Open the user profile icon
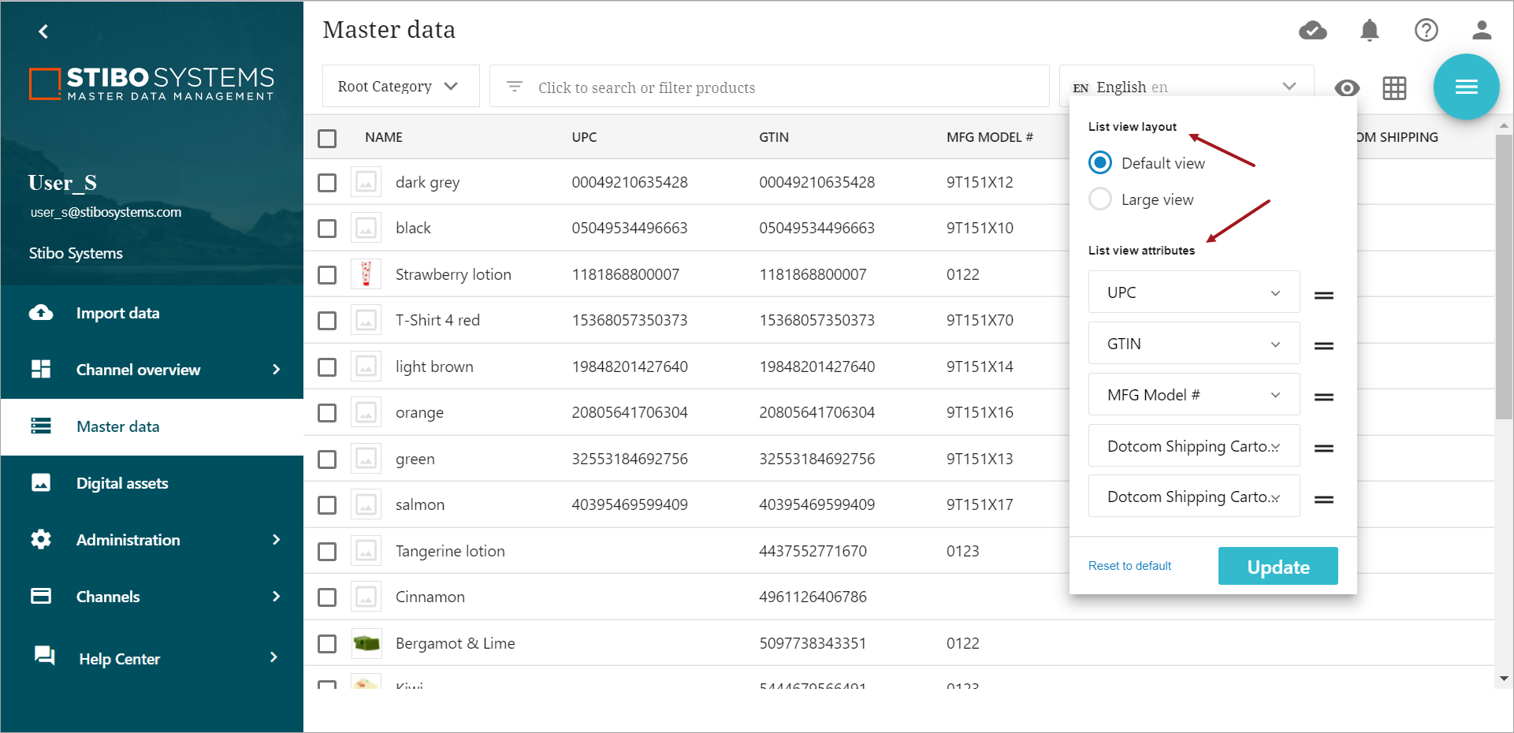Screen dimensions: 1514x733 pyautogui.click(x=1482, y=31)
